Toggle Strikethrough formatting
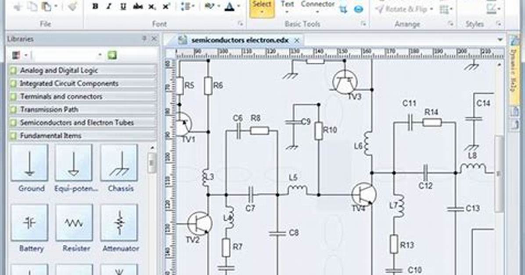 pos(137,7)
